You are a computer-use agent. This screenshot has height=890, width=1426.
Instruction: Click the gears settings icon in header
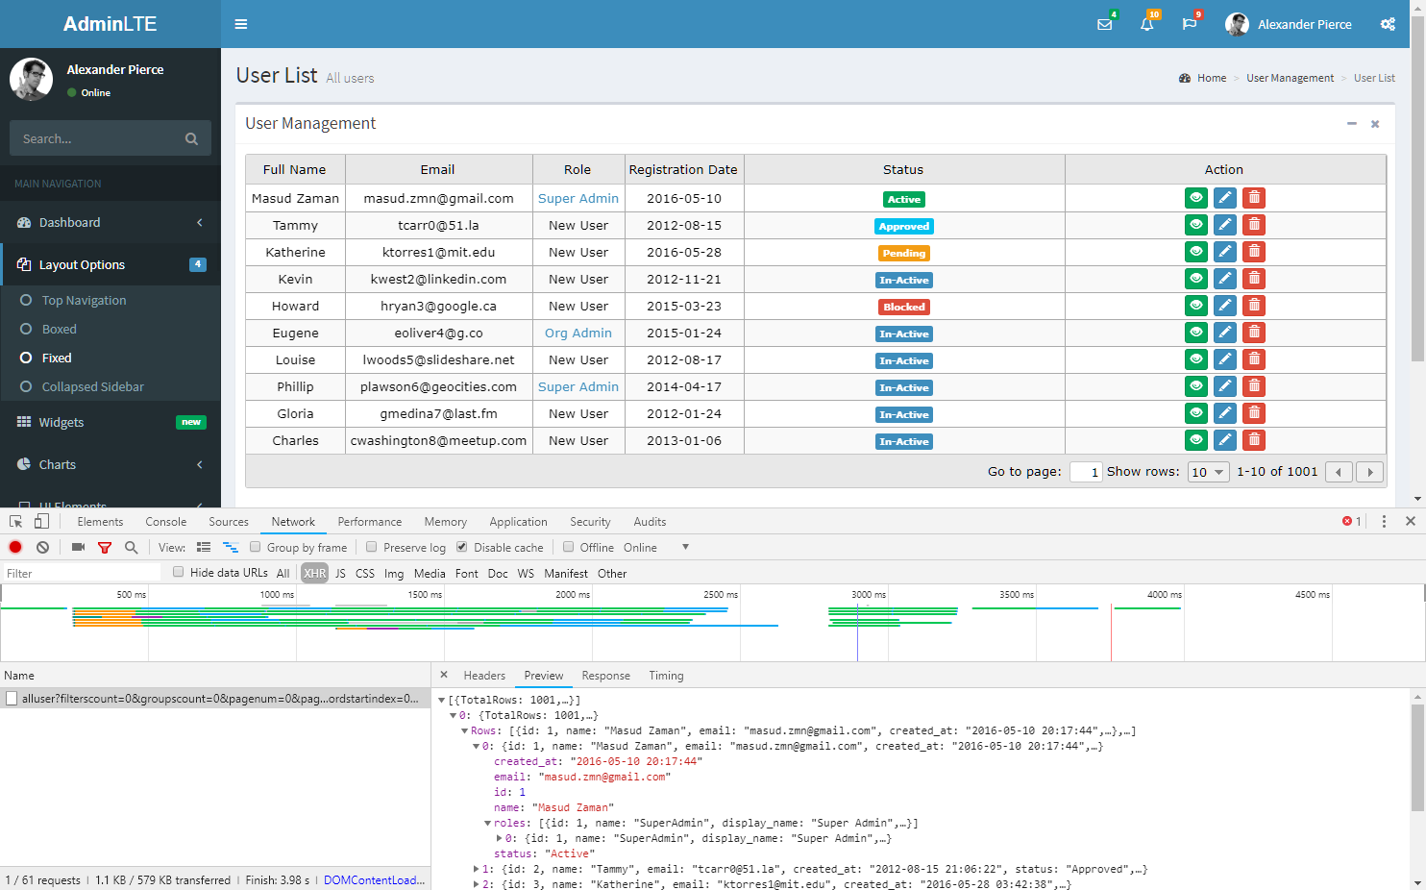(x=1388, y=24)
